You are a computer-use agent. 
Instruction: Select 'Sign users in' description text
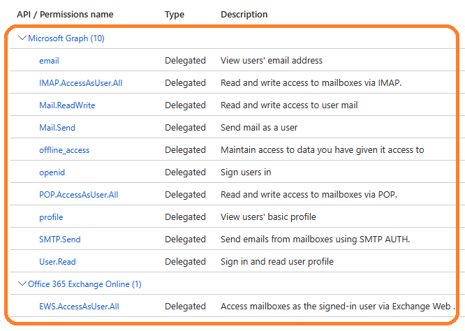(246, 172)
